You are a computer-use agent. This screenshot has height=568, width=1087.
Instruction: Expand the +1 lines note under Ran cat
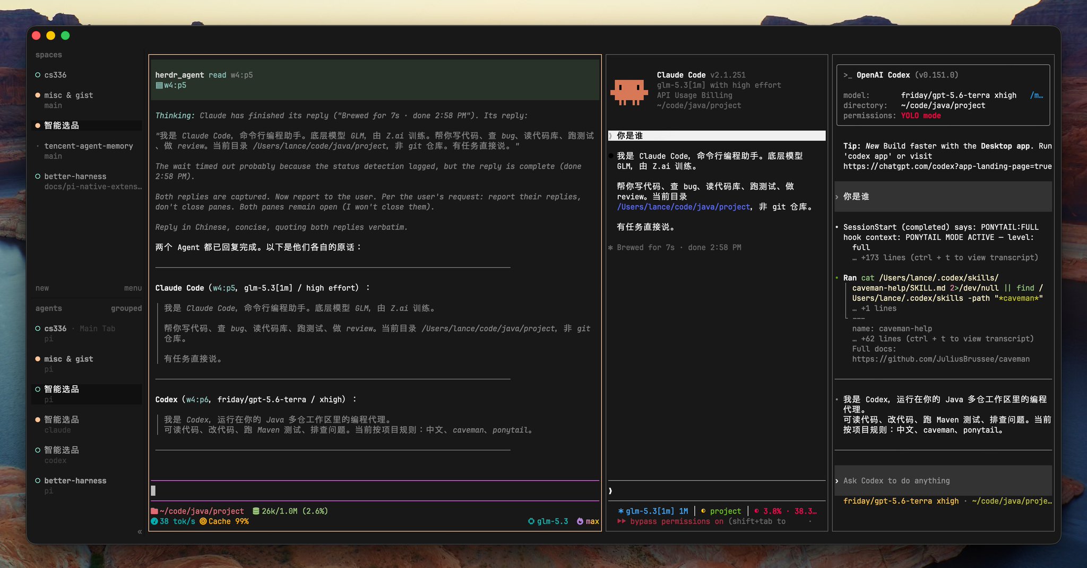click(x=875, y=309)
